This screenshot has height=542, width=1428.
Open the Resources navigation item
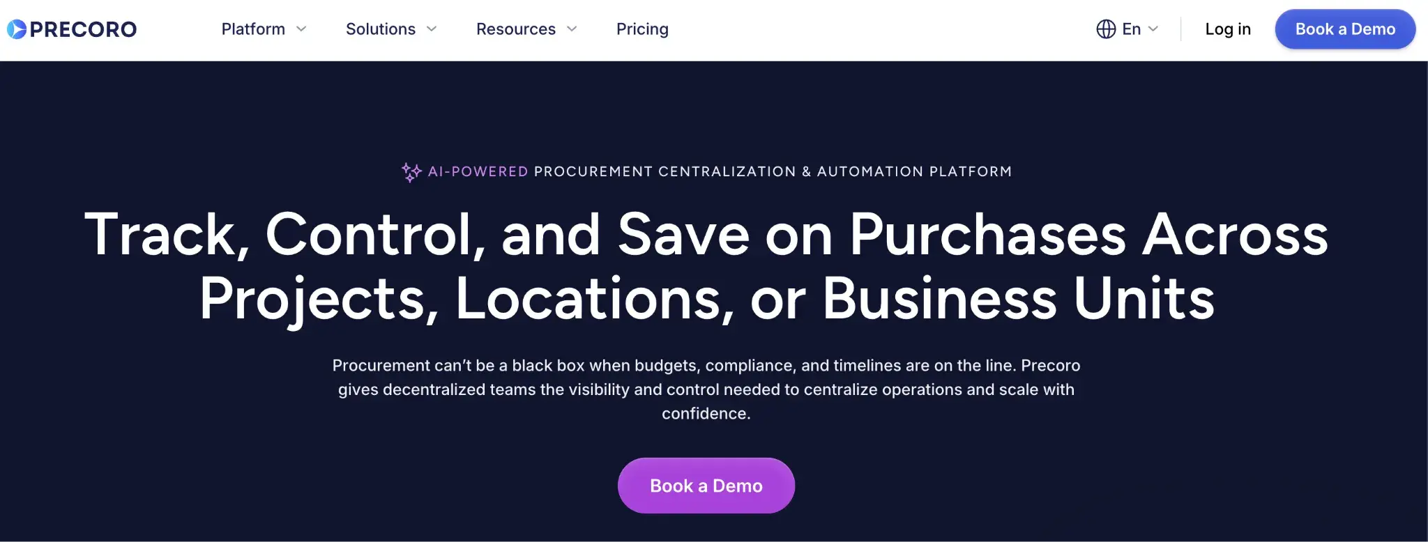(515, 29)
